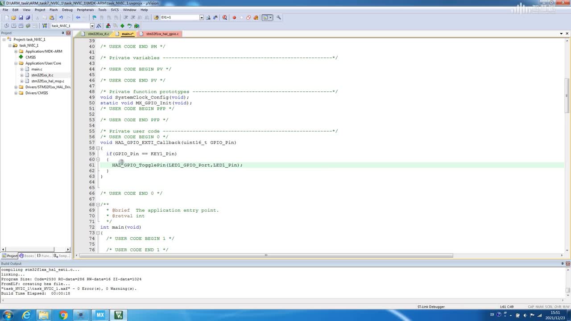Open the Peripherals menu
This screenshot has width=571, height=321.
85,9
